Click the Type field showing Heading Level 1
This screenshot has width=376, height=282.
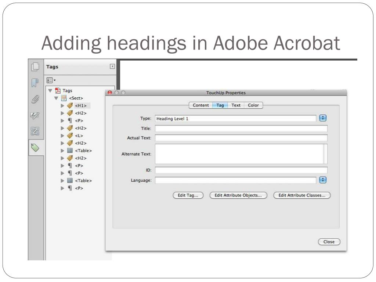point(235,119)
